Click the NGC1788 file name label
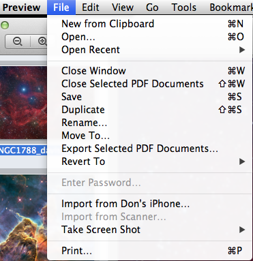 (23, 151)
